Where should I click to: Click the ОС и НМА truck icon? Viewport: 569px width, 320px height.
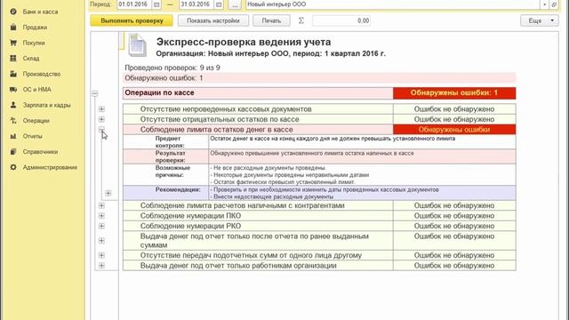[13, 89]
